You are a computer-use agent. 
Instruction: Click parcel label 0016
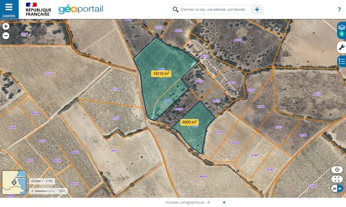[317, 94]
